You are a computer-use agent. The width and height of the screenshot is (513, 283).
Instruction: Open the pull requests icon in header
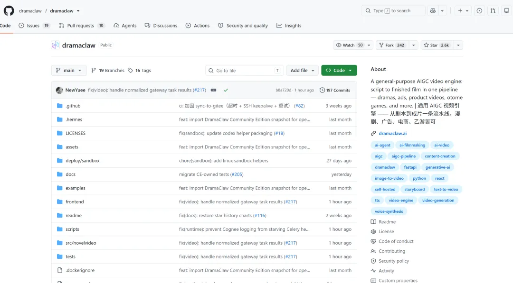[493, 11]
